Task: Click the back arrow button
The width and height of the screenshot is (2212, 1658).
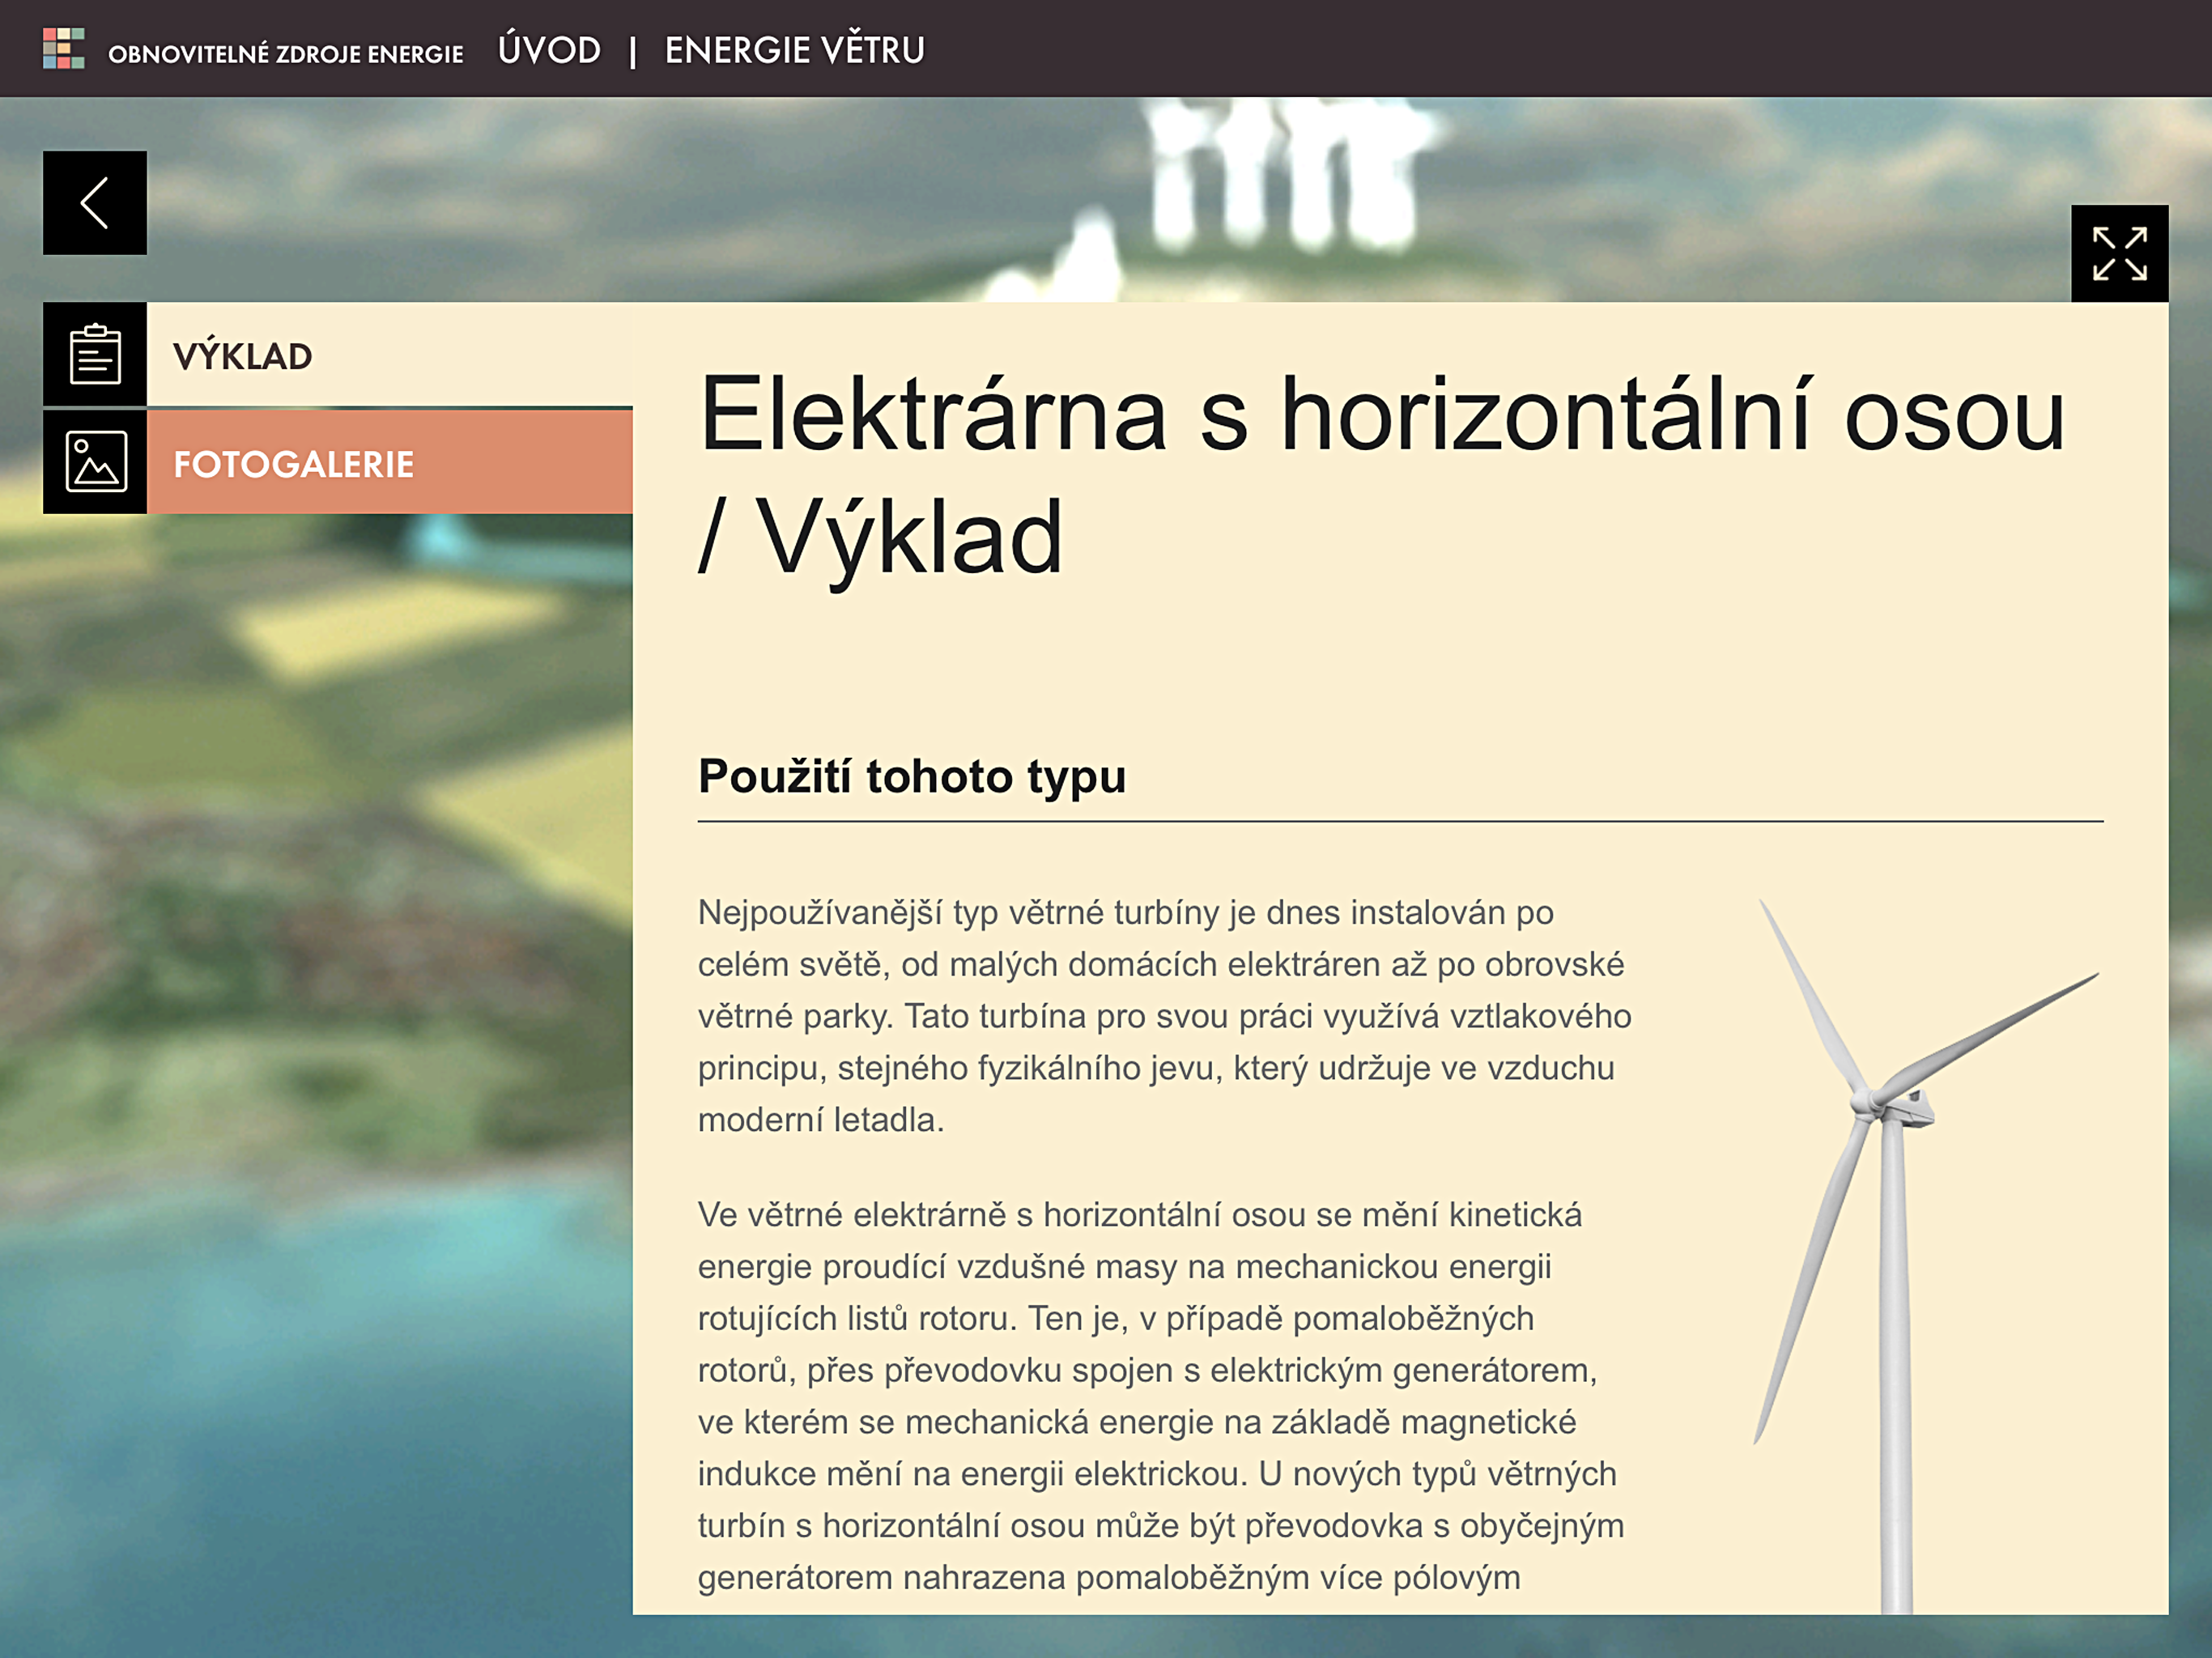Action: point(95,203)
